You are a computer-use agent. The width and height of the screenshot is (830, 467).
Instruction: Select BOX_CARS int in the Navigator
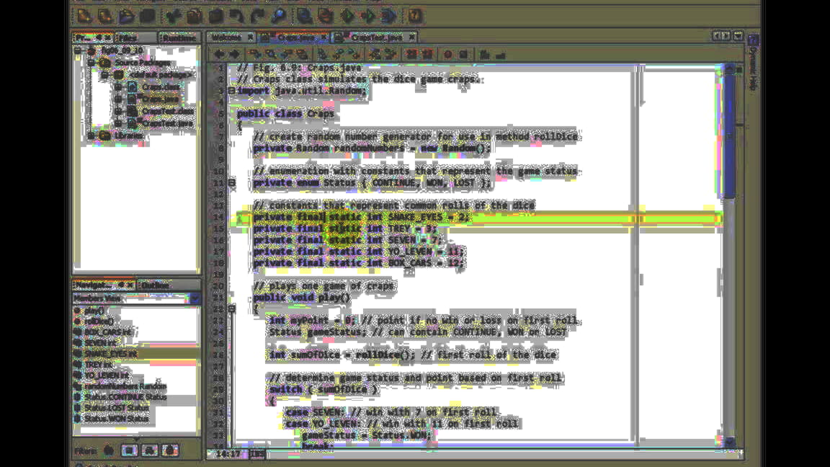pyautogui.click(x=108, y=332)
